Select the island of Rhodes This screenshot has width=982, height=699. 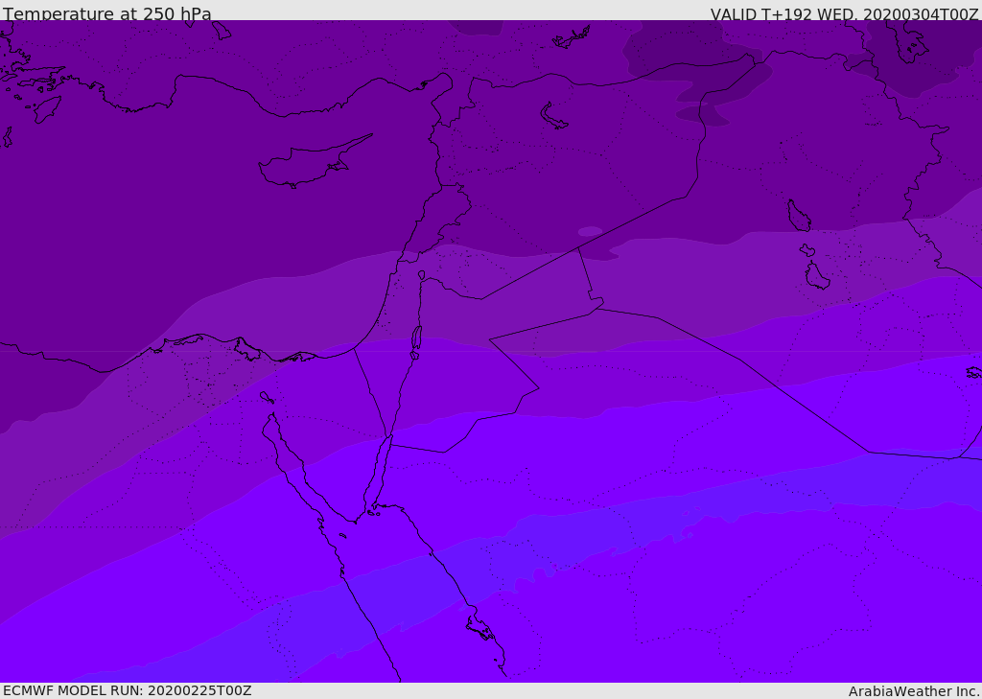(46, 108)
